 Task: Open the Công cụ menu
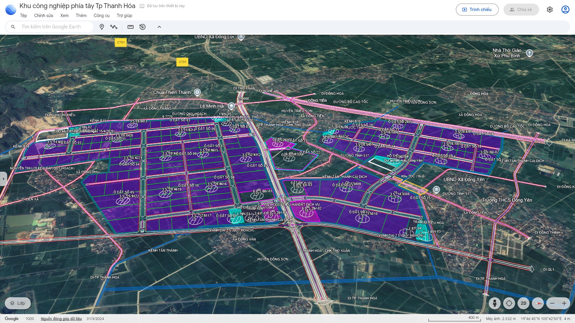(x=102, y=16)
